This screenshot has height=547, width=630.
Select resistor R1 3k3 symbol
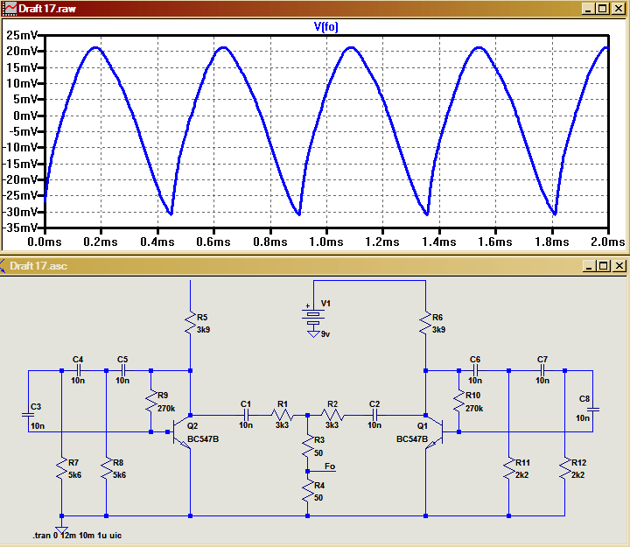(283, 415)
